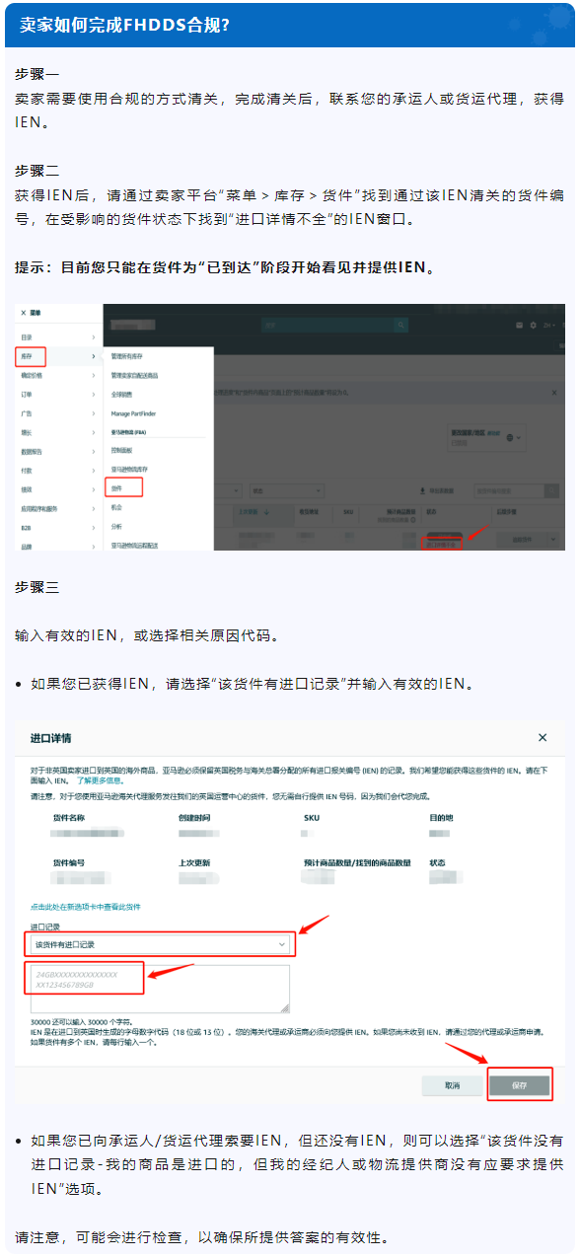Click the IEN text input area

click(160, 989)
